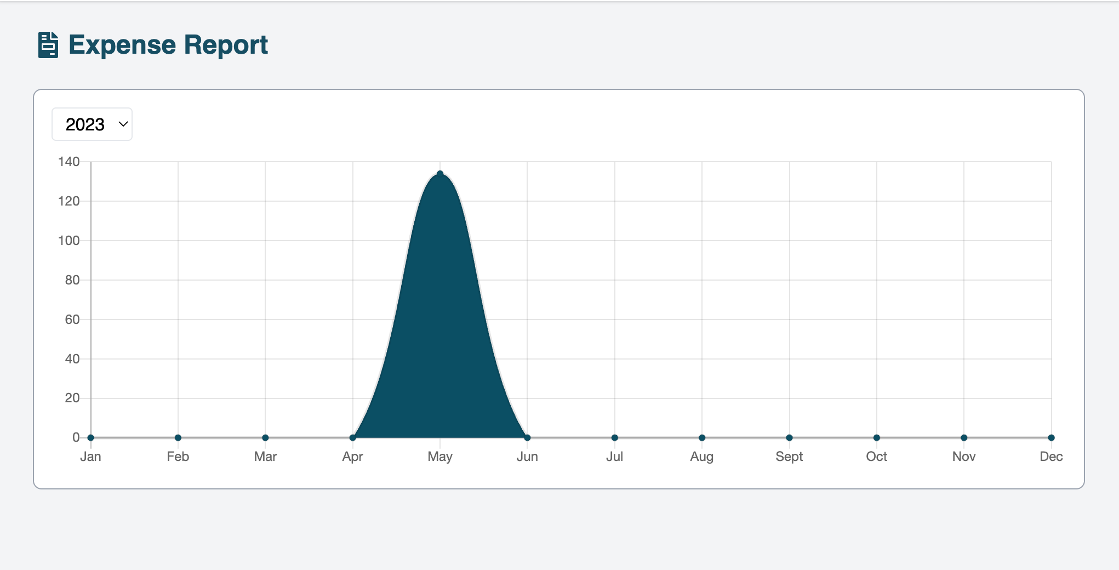The height and width of the screenshot is (570, 1119).
Task: Select the April data point
Action: tap(353, 437)
